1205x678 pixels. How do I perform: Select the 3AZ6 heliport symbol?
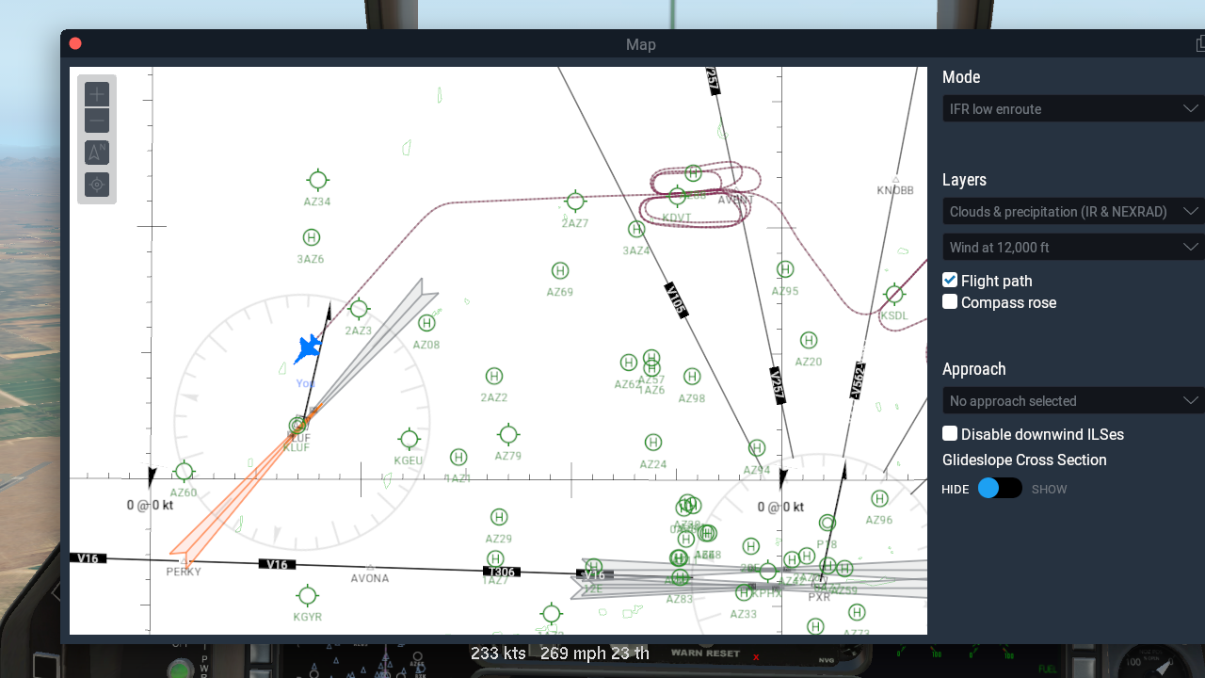tap(311, 237)
